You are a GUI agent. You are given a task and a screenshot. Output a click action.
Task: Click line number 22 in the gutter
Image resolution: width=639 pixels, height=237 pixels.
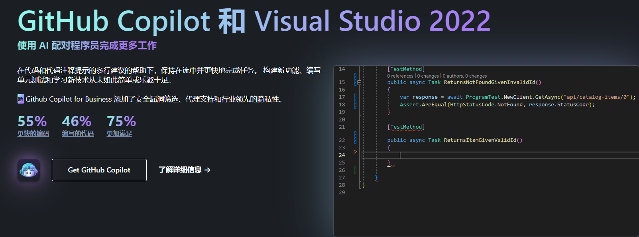click(x=342, y=140)
